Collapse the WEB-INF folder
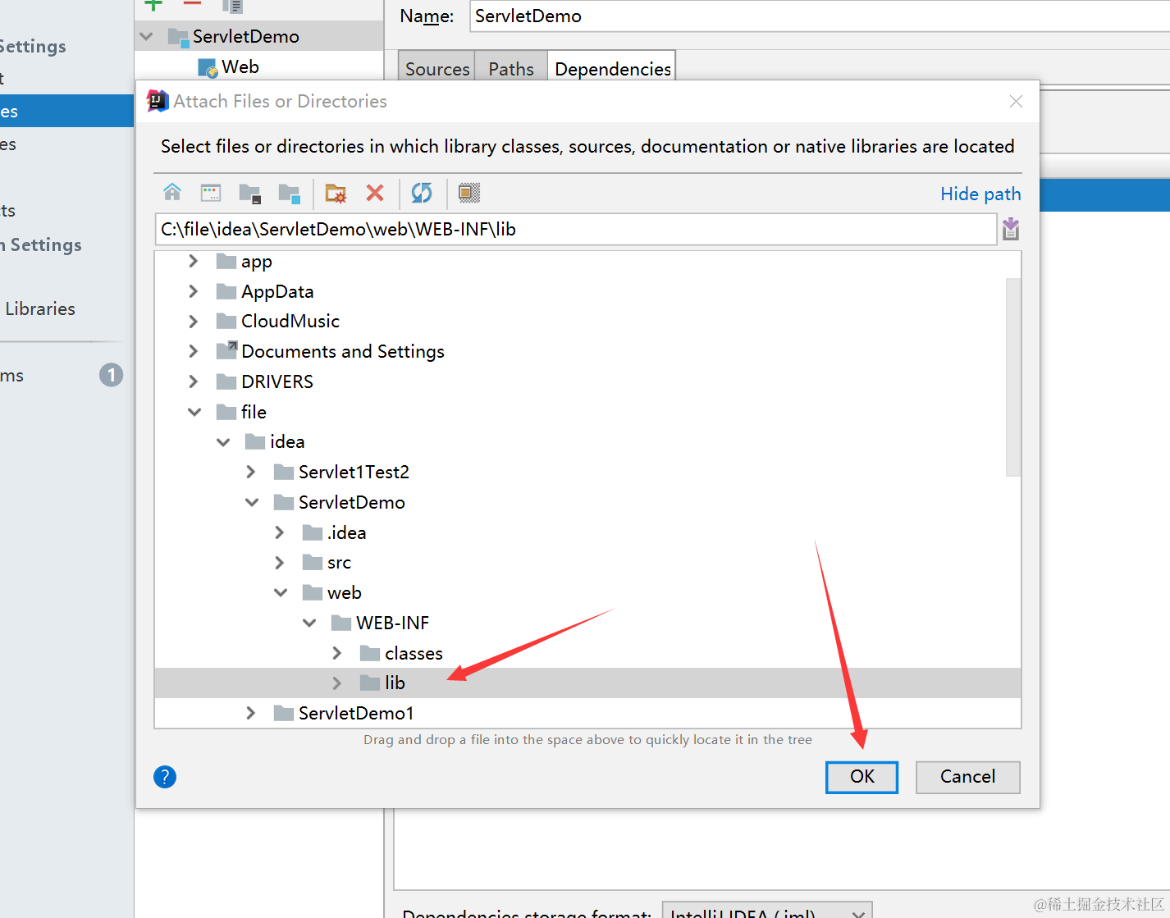1170x918 pixels. click(309, 623)
